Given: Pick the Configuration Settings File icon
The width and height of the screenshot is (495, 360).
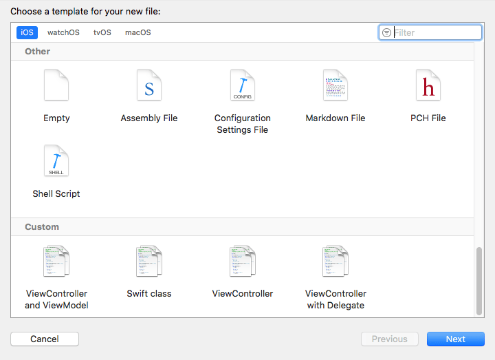Looking at the screenshot, I should pos(243,85).
